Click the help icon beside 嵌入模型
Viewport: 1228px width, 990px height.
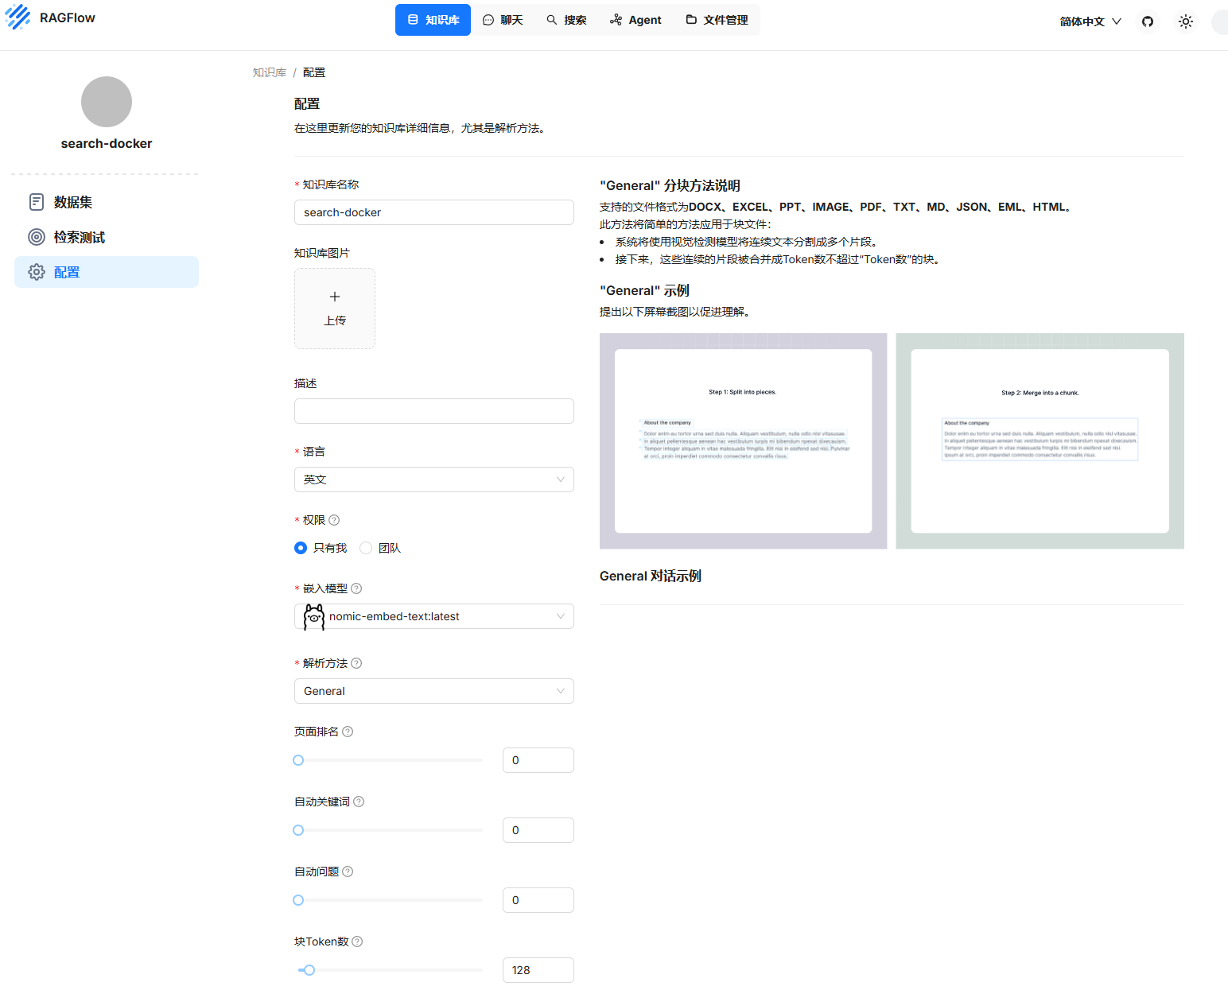(x=356, y=588)
